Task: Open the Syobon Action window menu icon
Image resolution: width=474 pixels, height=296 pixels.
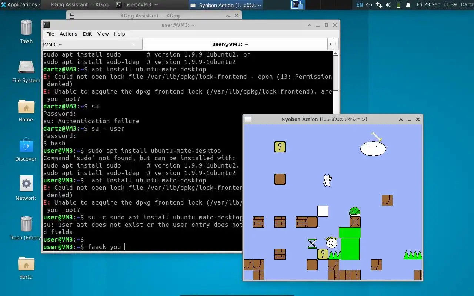Action: (x=248, y=119)
